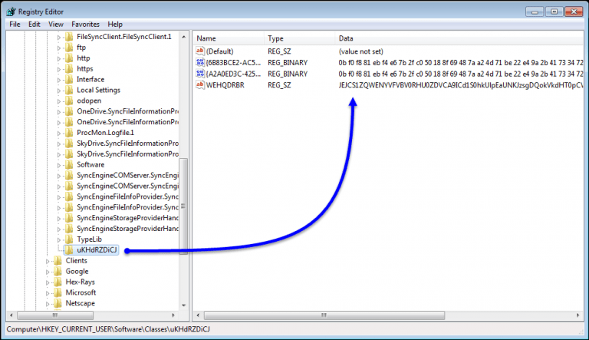Click the (Default) value string icon
Image resolution: width=589 pixels, height=340 pixels.
tap(200, 51)
